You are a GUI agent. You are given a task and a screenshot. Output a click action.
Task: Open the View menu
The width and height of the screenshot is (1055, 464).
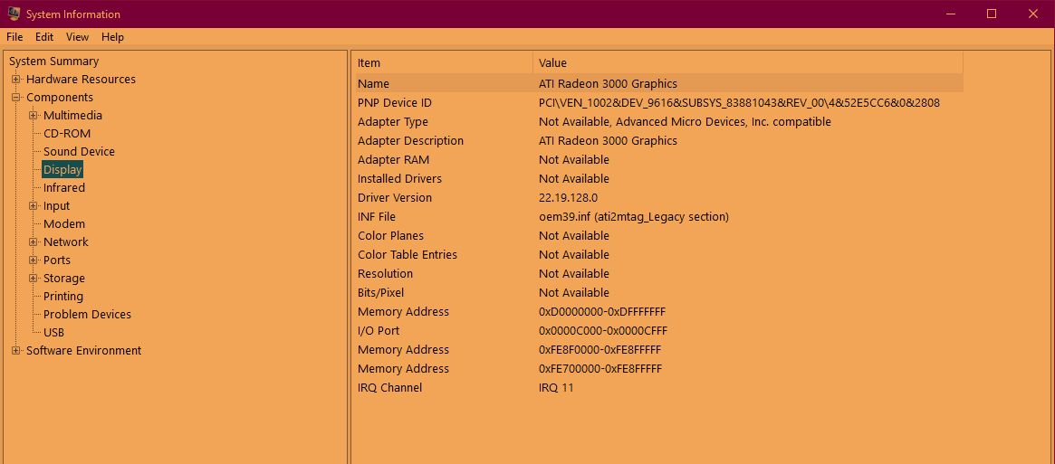[x=77, y=37]
